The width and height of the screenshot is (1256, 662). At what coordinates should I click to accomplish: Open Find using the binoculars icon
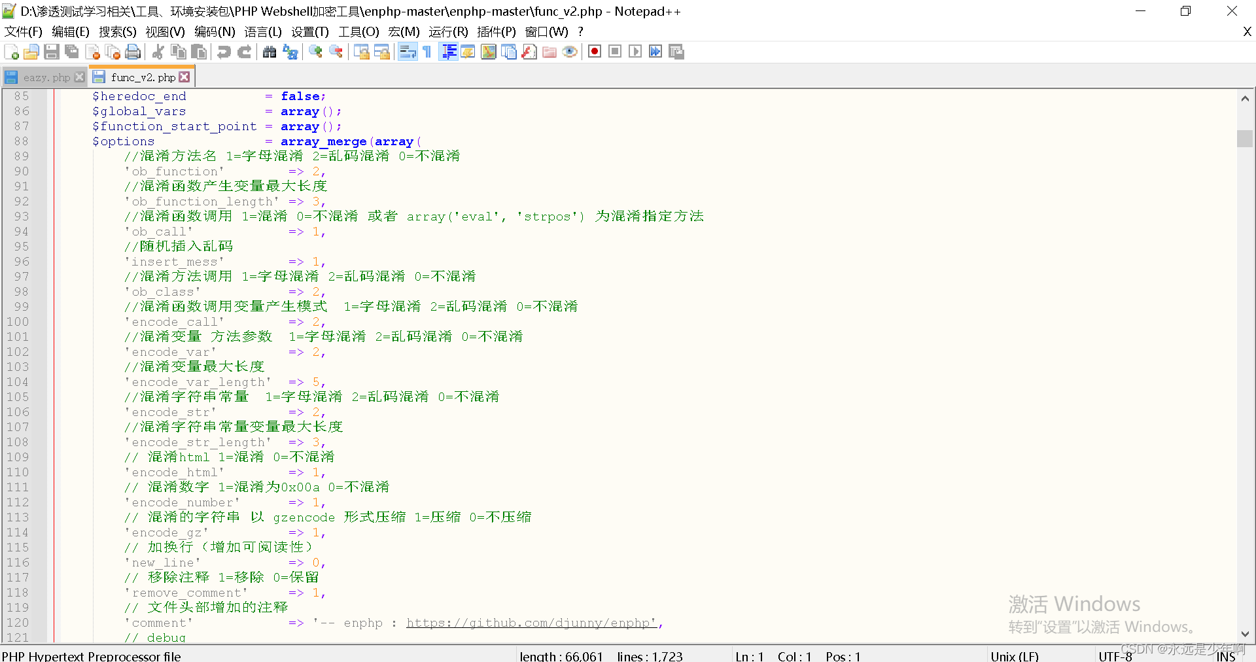click(270, 52)
